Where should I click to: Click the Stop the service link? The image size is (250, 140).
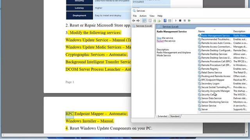pyautogui.click(x=159, y=38)
